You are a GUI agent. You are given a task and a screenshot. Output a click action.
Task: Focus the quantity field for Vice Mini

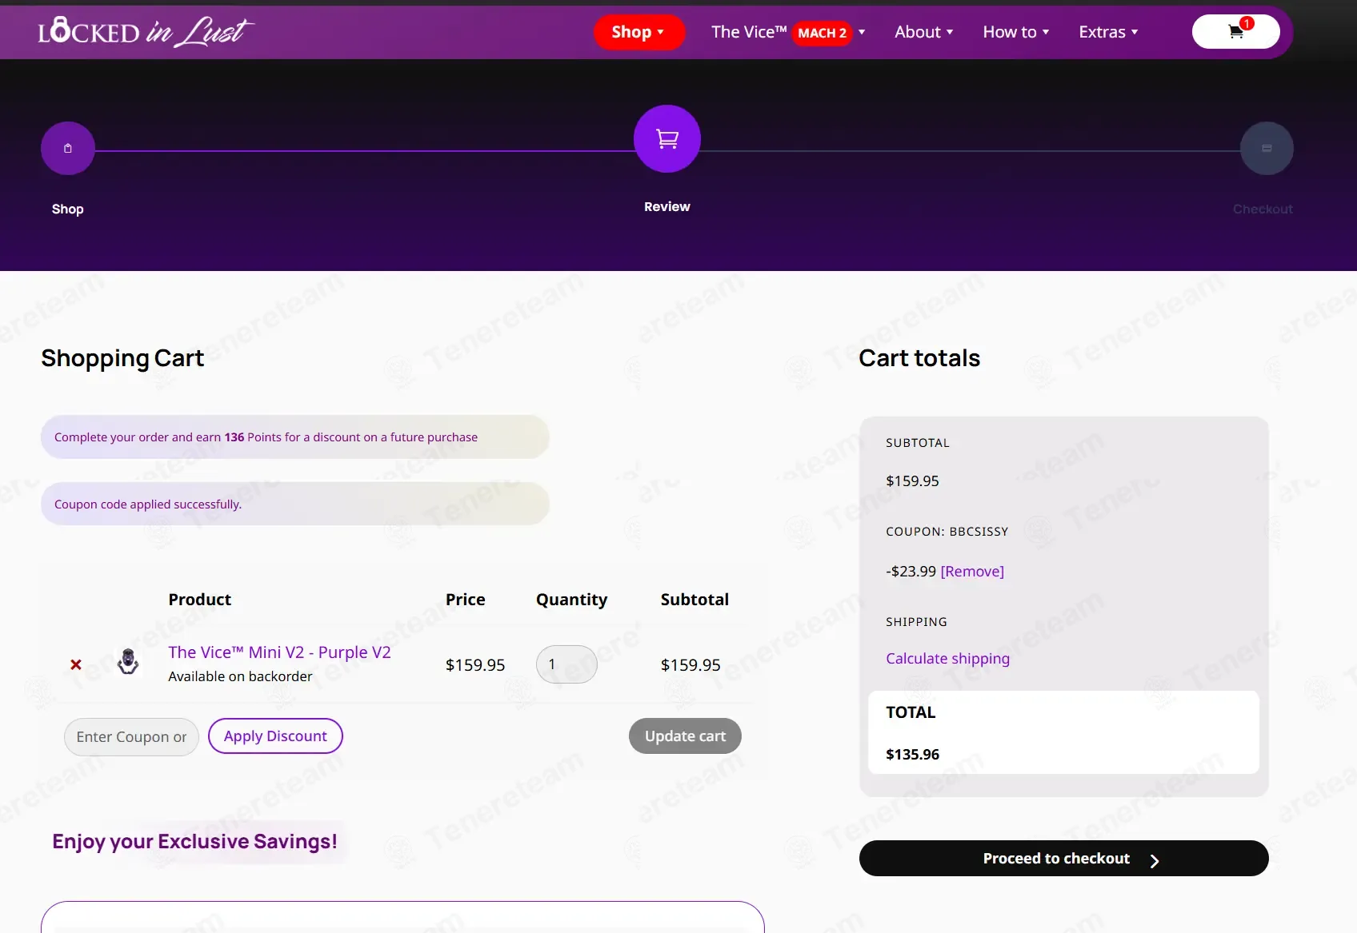pos(566,664)
